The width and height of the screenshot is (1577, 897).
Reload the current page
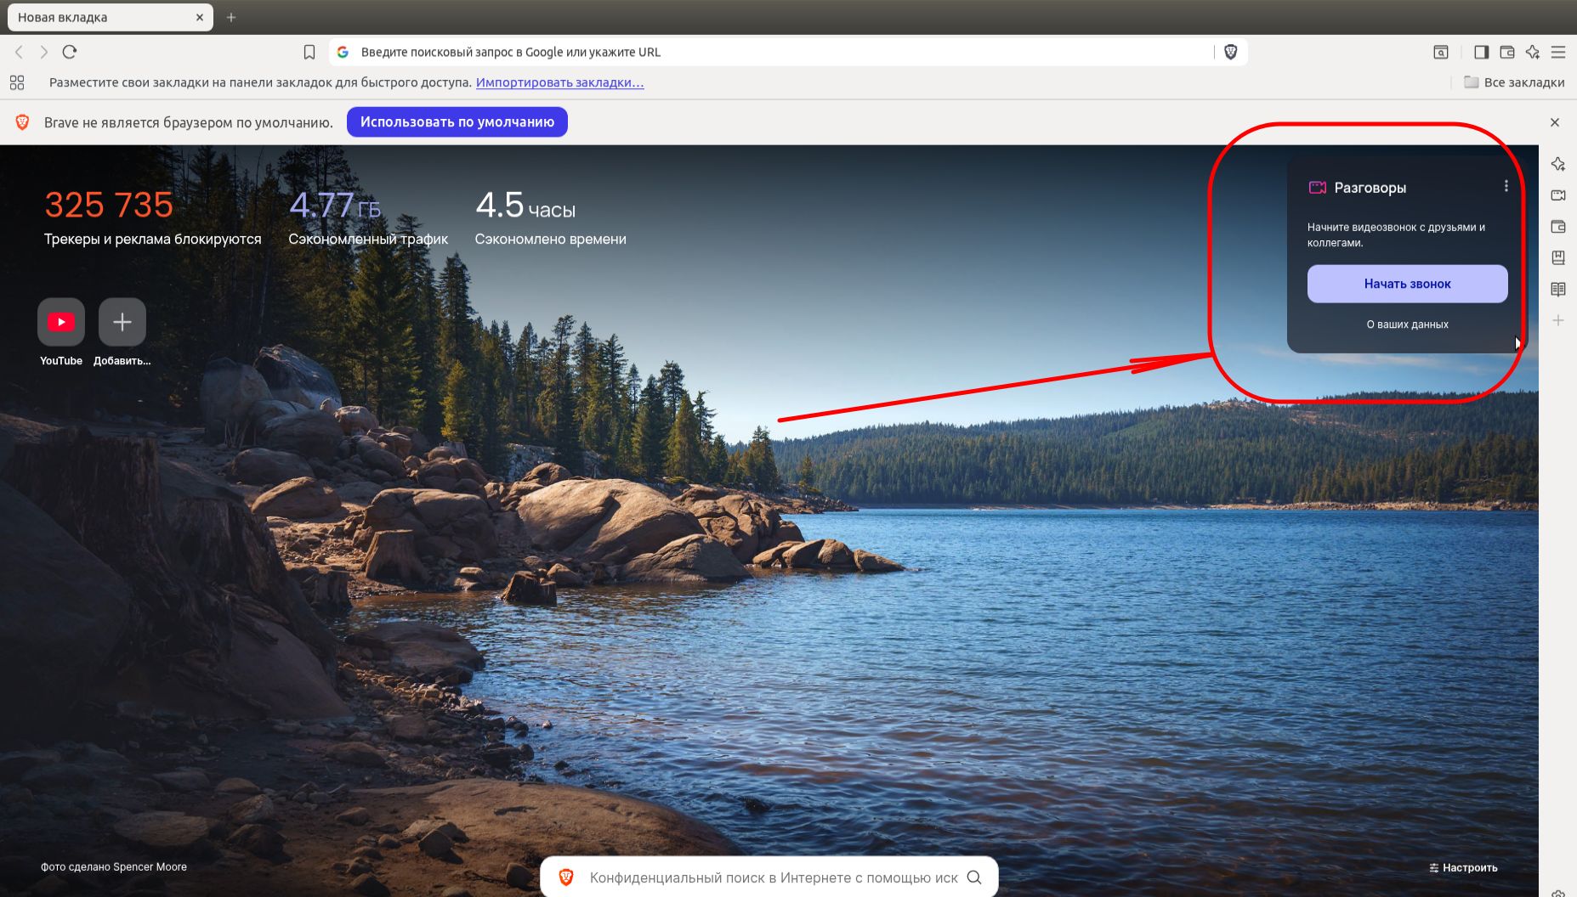pyautogui.click(x=70, y=52)
